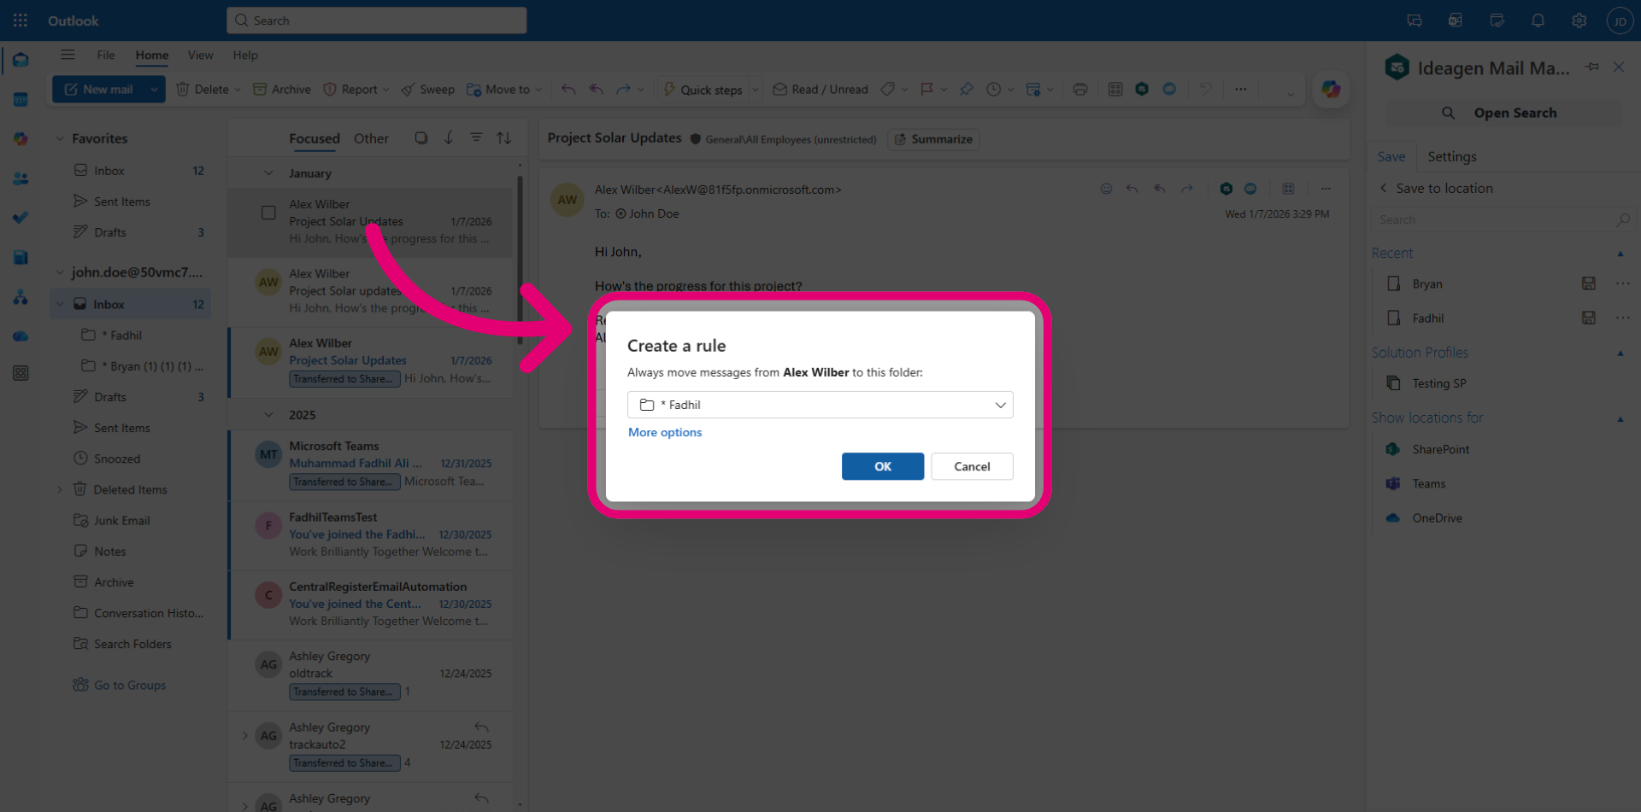Click the Snooze clock icon in ribbon
This screenshot has width=1641, height=812.
(993, 89)
